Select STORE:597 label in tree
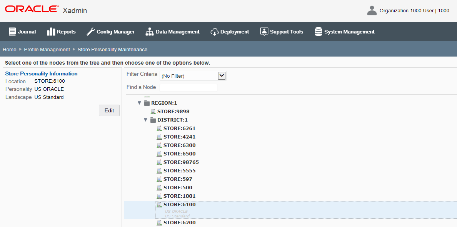 (178, 179)
